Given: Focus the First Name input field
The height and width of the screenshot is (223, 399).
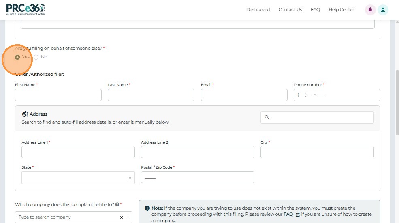Looking at the screenshot, I should 58,95.
